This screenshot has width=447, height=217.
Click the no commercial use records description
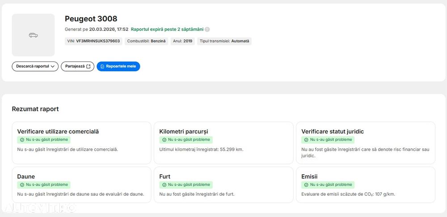click(67, 149)
